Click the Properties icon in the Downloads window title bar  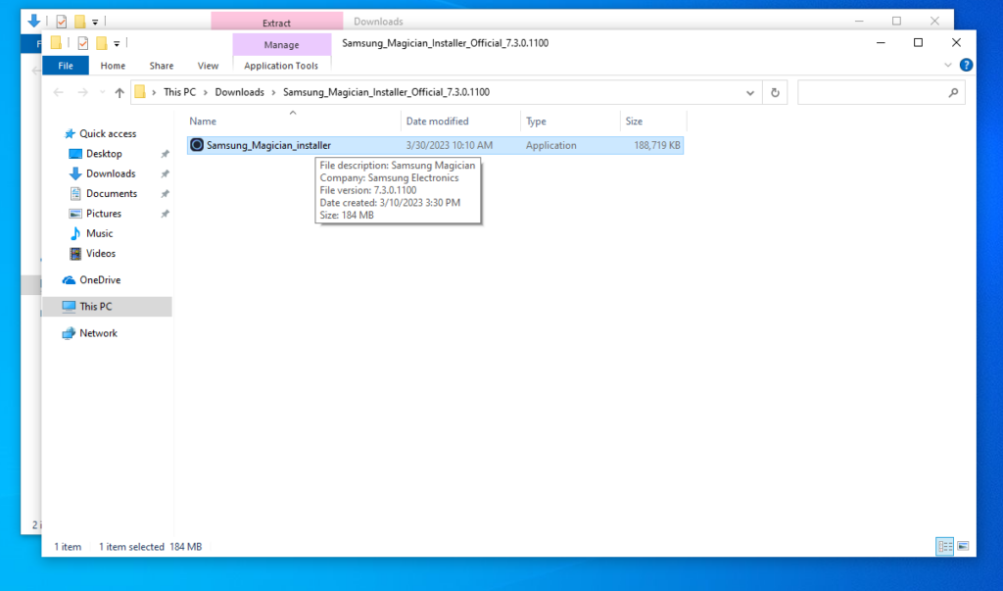coord(62,22)
